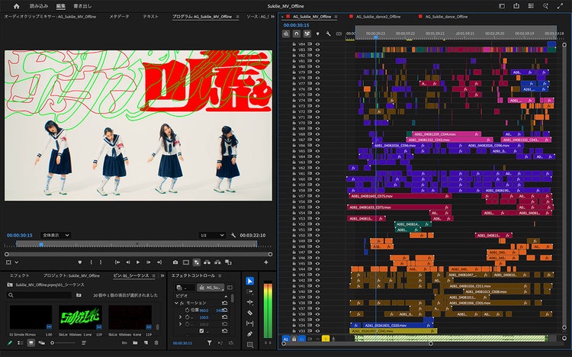Toggle snap magnet in timeline
The image size is (572, 357).
pos(297,34)
